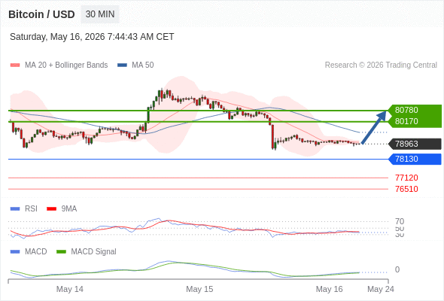
Task: Select the MACD legend label
Action: 36,252
